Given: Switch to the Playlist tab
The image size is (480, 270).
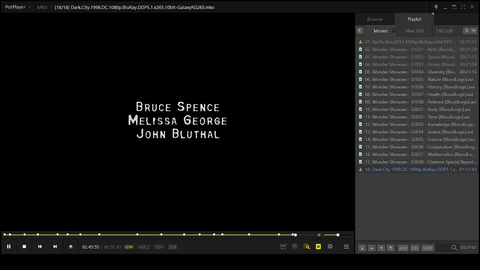Looking at the screenshot, I should pyautogui.click(x=414, y=19).
